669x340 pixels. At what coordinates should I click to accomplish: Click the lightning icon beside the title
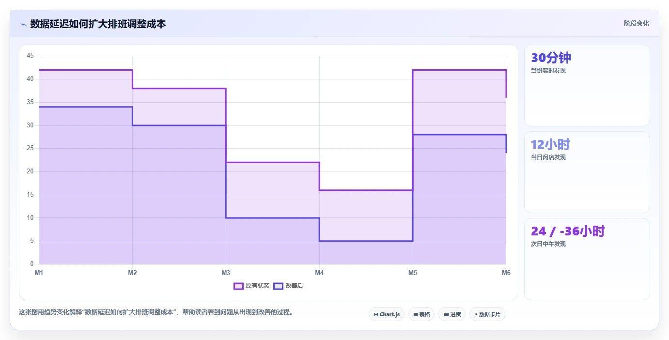(23, 24)
